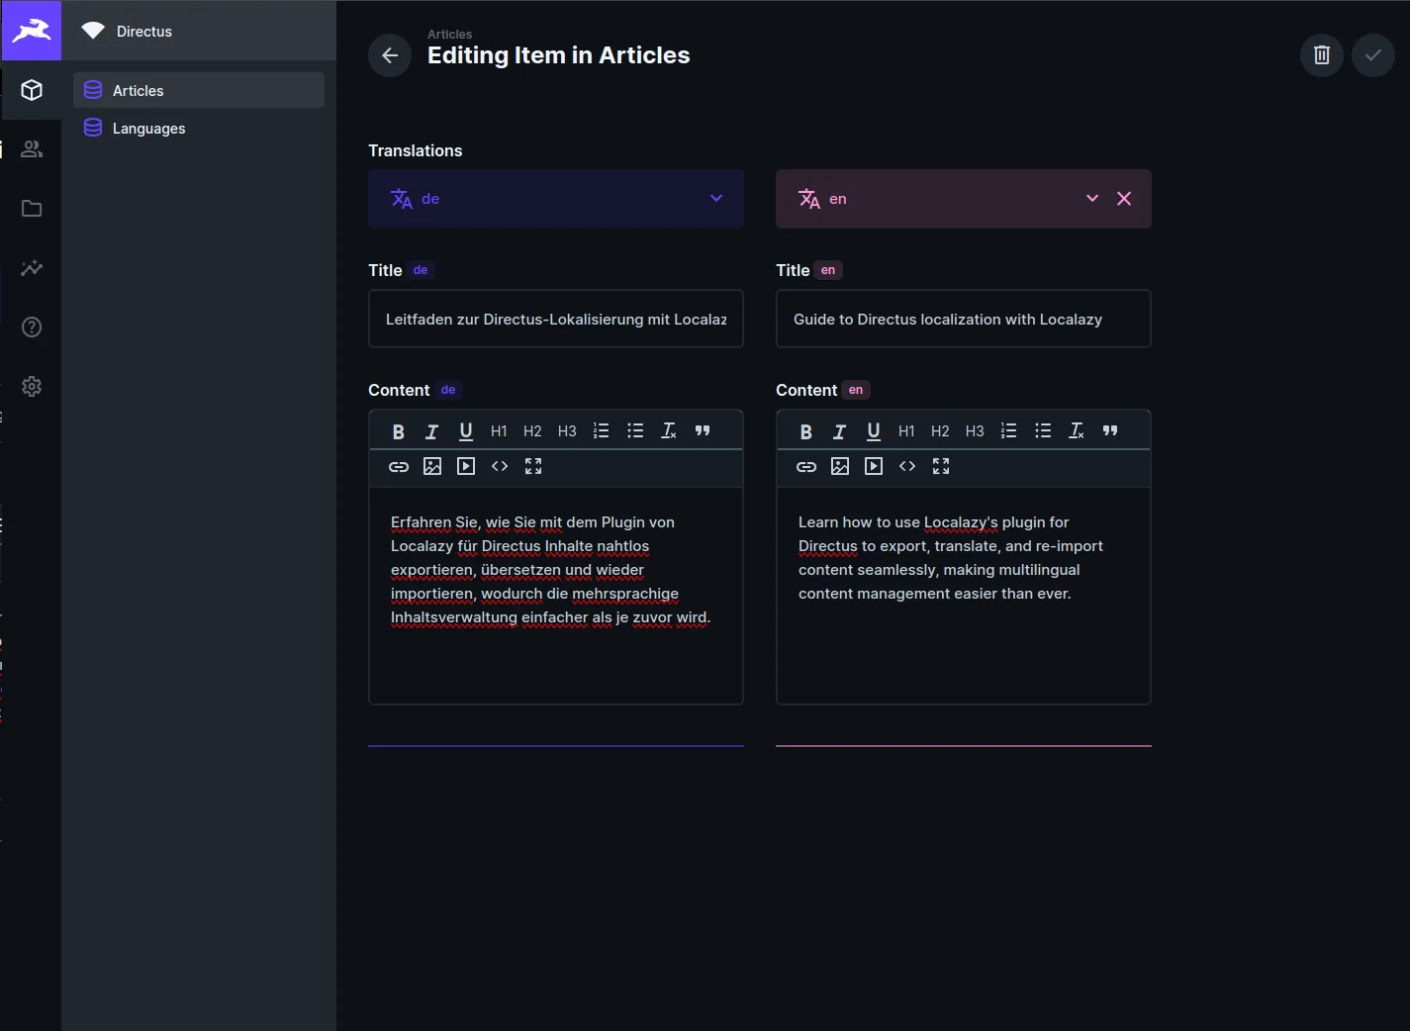1410x1031 pixels.
Task: Open the User Directory module
Action: [32, 149]
